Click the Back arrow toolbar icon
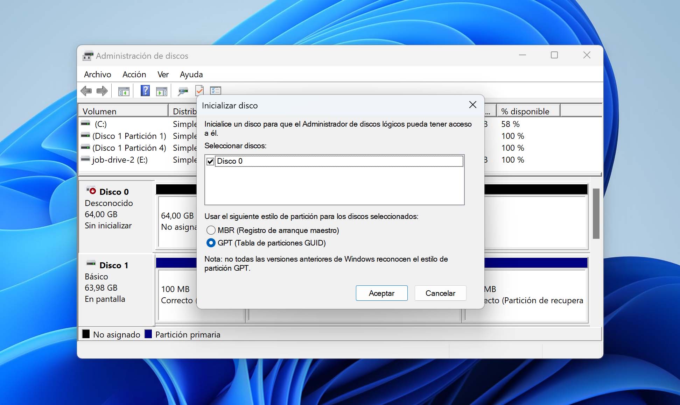 tap(86, 91)
